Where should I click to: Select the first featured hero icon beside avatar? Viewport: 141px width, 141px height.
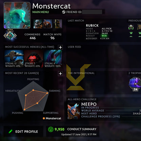click(x=38, y=24)
